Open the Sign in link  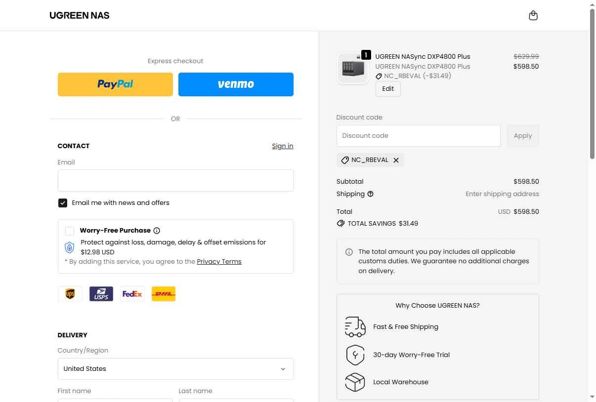[x=283, y=146]
